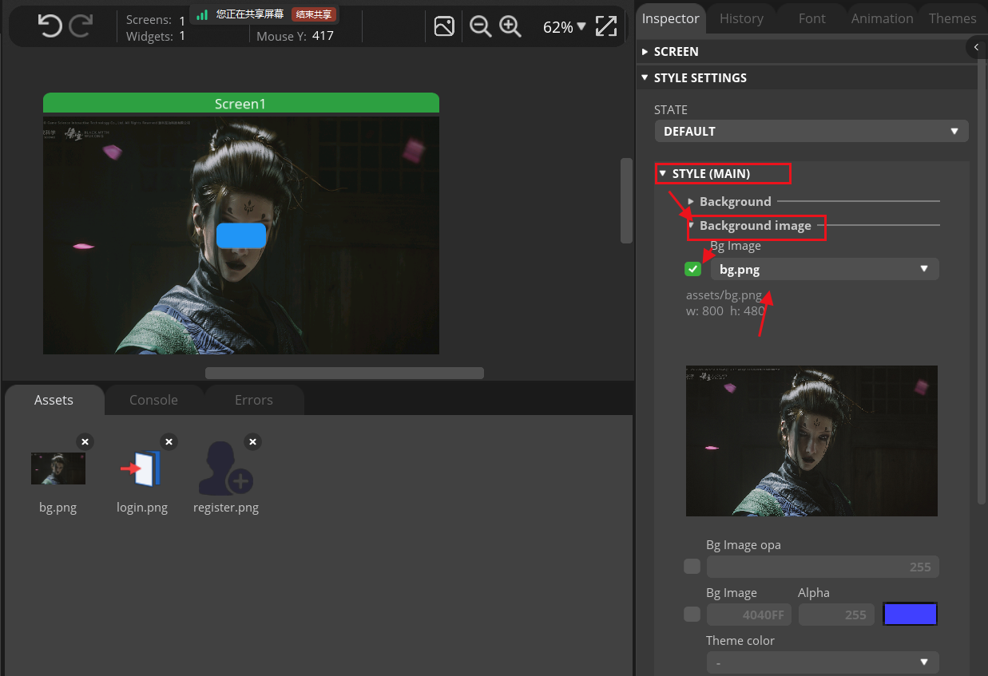Remove register.png asset with its X button
This screenshot has height=676, width=988.
[252, 441]
